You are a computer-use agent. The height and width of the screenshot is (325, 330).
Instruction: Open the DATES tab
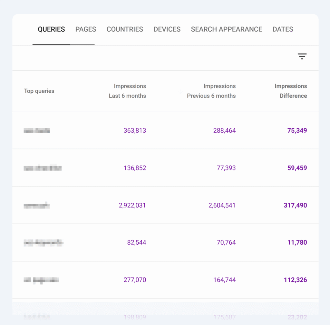(283, 29)
